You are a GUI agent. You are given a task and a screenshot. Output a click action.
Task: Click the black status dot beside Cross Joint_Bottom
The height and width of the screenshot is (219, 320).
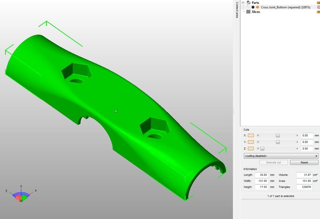click(x=253, y=7)
